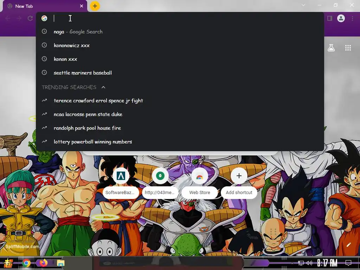Screen dimensions: 360x270
Task: Click trending arrow beside 'lottery powerball' suggestion
Action: click(x=44, y=141)
